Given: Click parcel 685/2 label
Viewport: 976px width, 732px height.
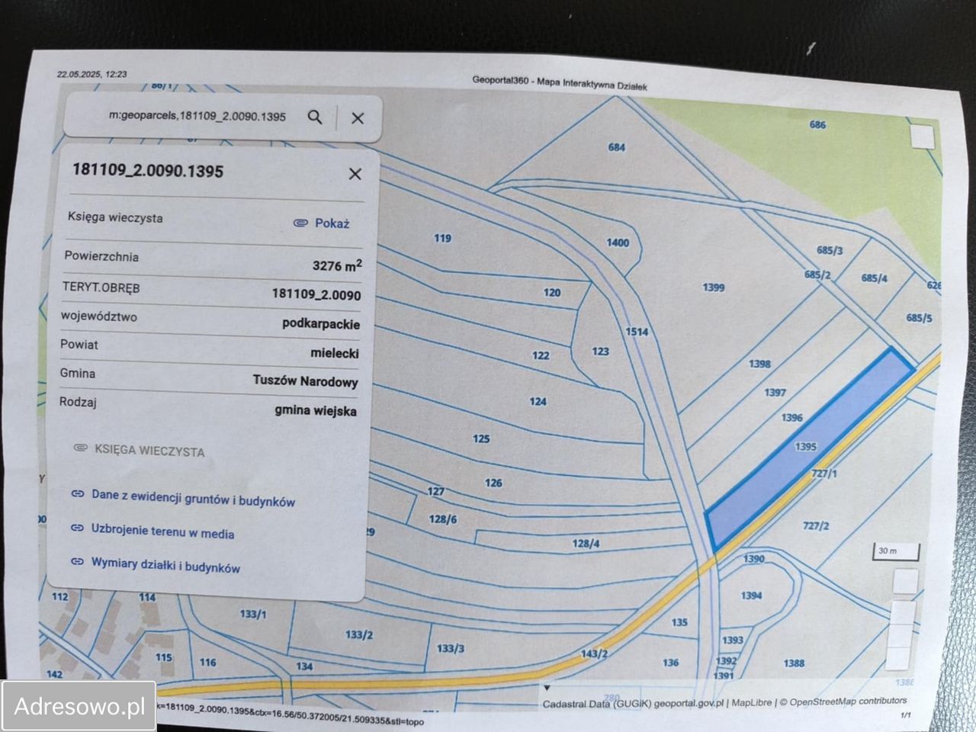Looking at the screenshot, I should 817,274.
